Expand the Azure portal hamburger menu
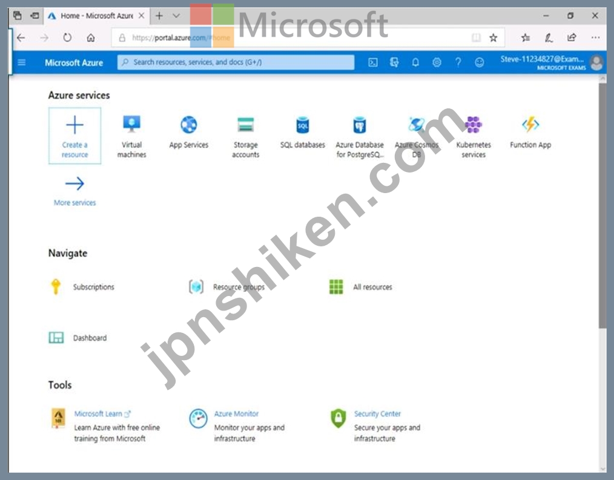This screenshot has height=480, width=614. coord(22,62)
